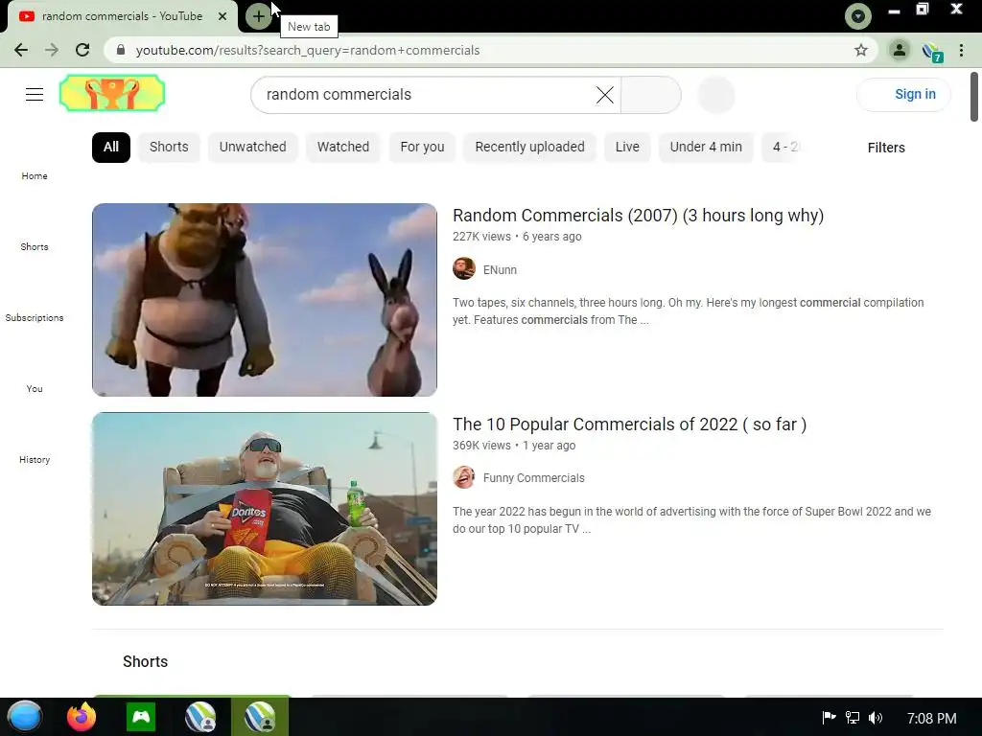The height and width of the screenshot is (736, 982).
Task: Bookmark this page with star
Action: tap(861, 50)
